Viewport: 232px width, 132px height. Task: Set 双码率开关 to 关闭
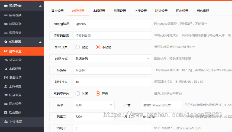[x=78, y=94]
